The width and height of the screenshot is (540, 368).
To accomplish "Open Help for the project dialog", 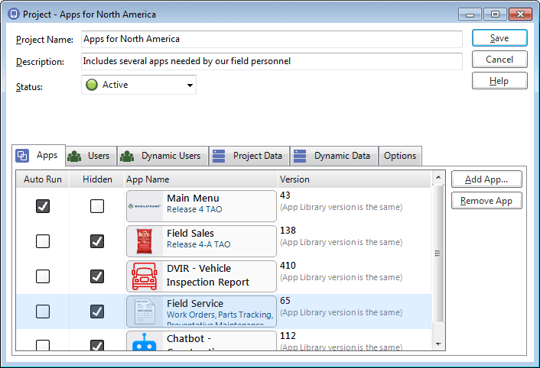I will (x=499, y=81).
